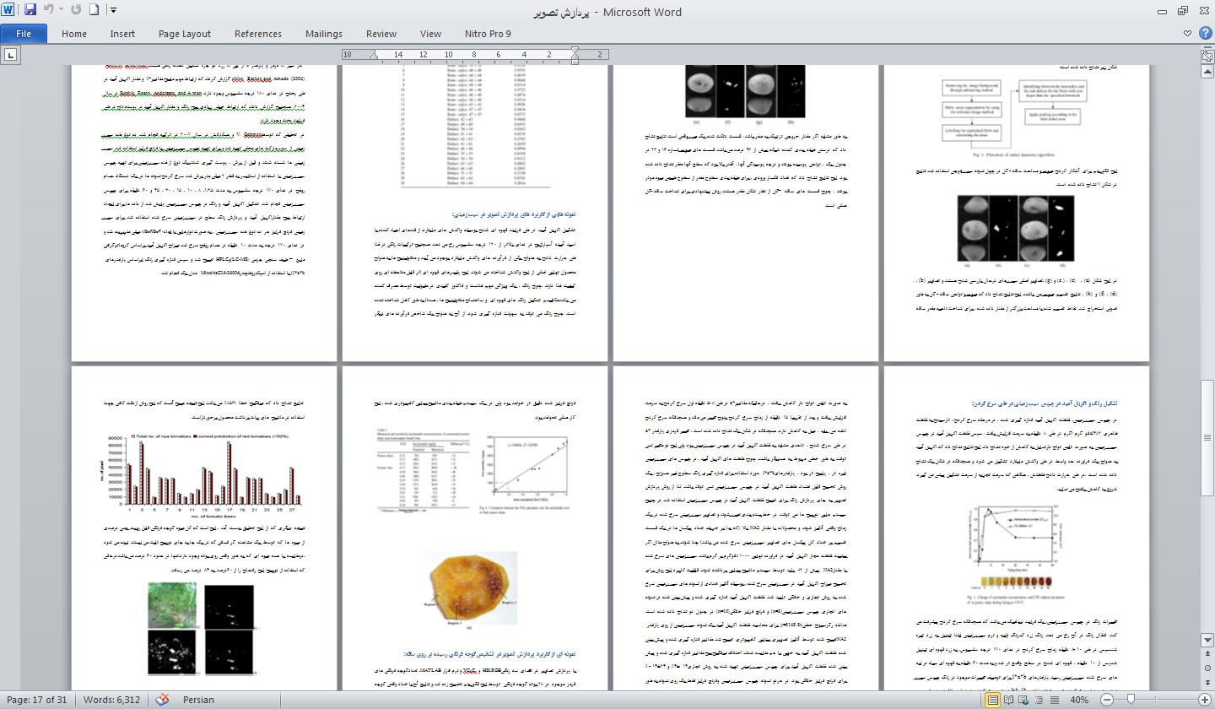Open Microsoft Word Help question mark icon

(1204, 34)
